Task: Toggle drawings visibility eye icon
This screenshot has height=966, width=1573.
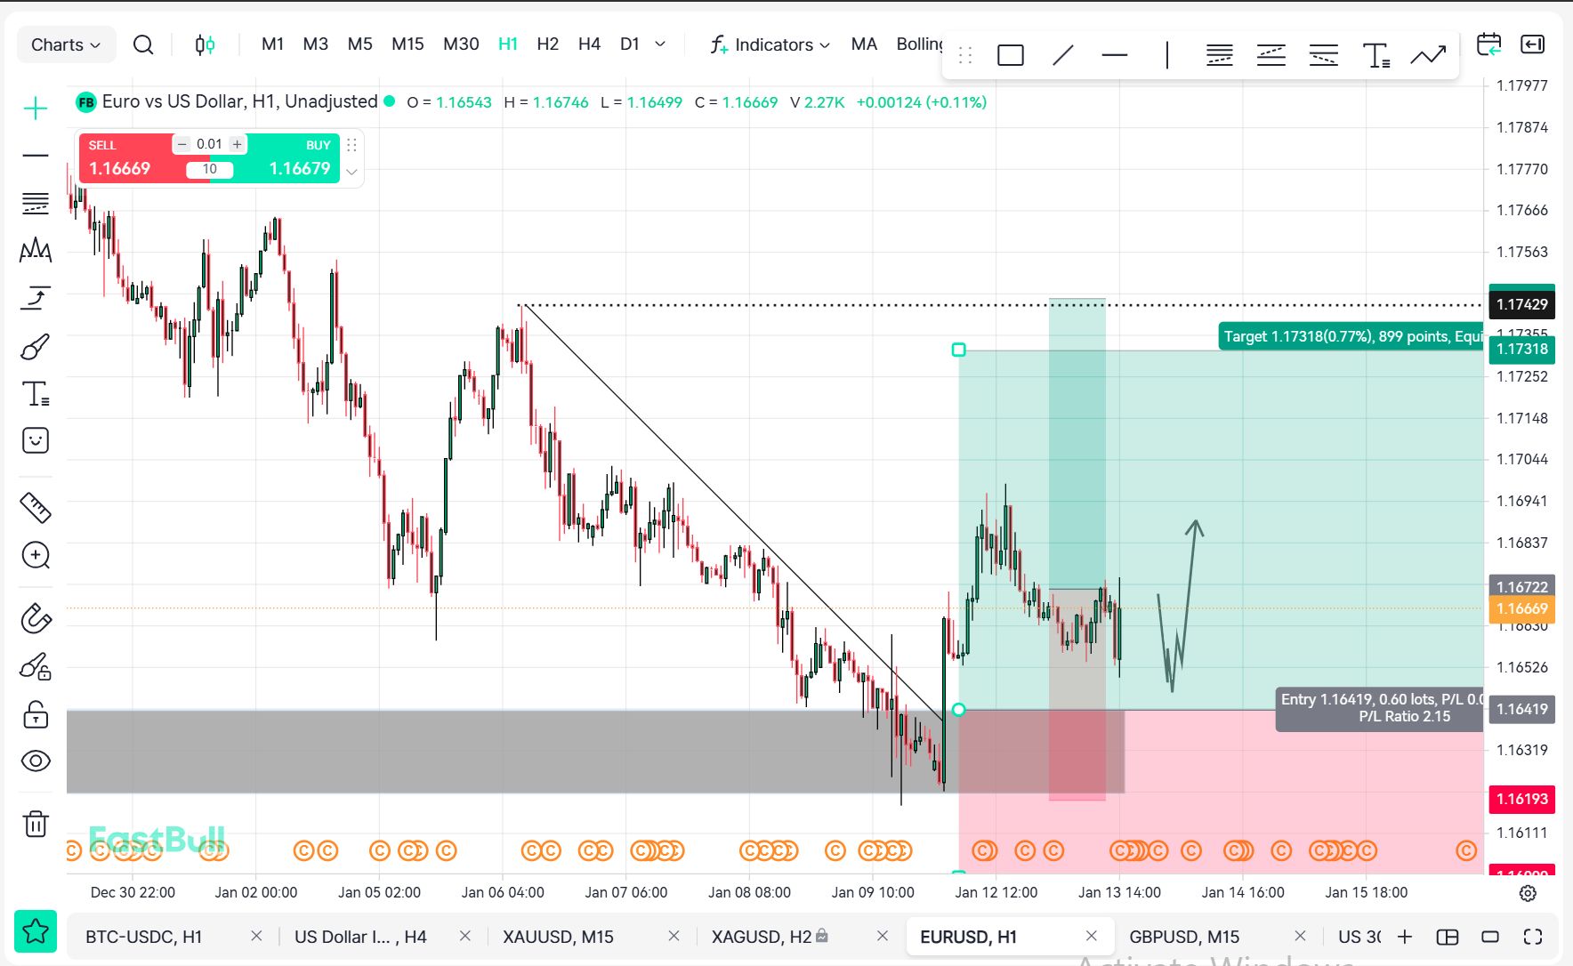Action: (36, 761)
